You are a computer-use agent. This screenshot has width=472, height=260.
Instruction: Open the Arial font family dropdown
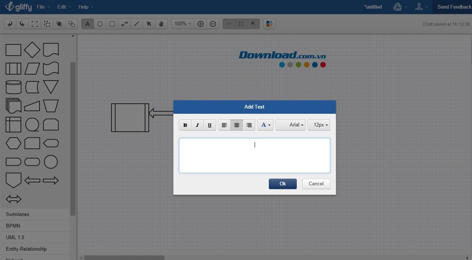point(290,125)
